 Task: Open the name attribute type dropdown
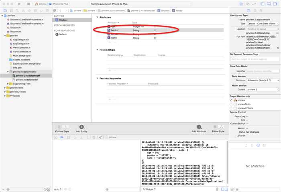[155, 38]
